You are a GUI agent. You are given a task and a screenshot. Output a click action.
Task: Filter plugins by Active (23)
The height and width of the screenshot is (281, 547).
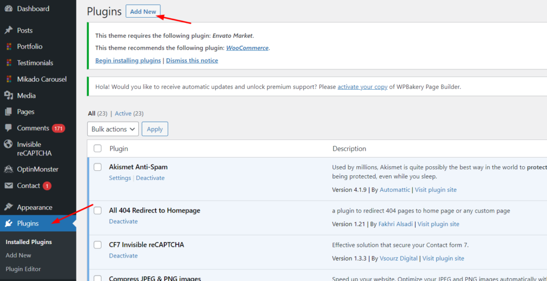coord(129,113)
